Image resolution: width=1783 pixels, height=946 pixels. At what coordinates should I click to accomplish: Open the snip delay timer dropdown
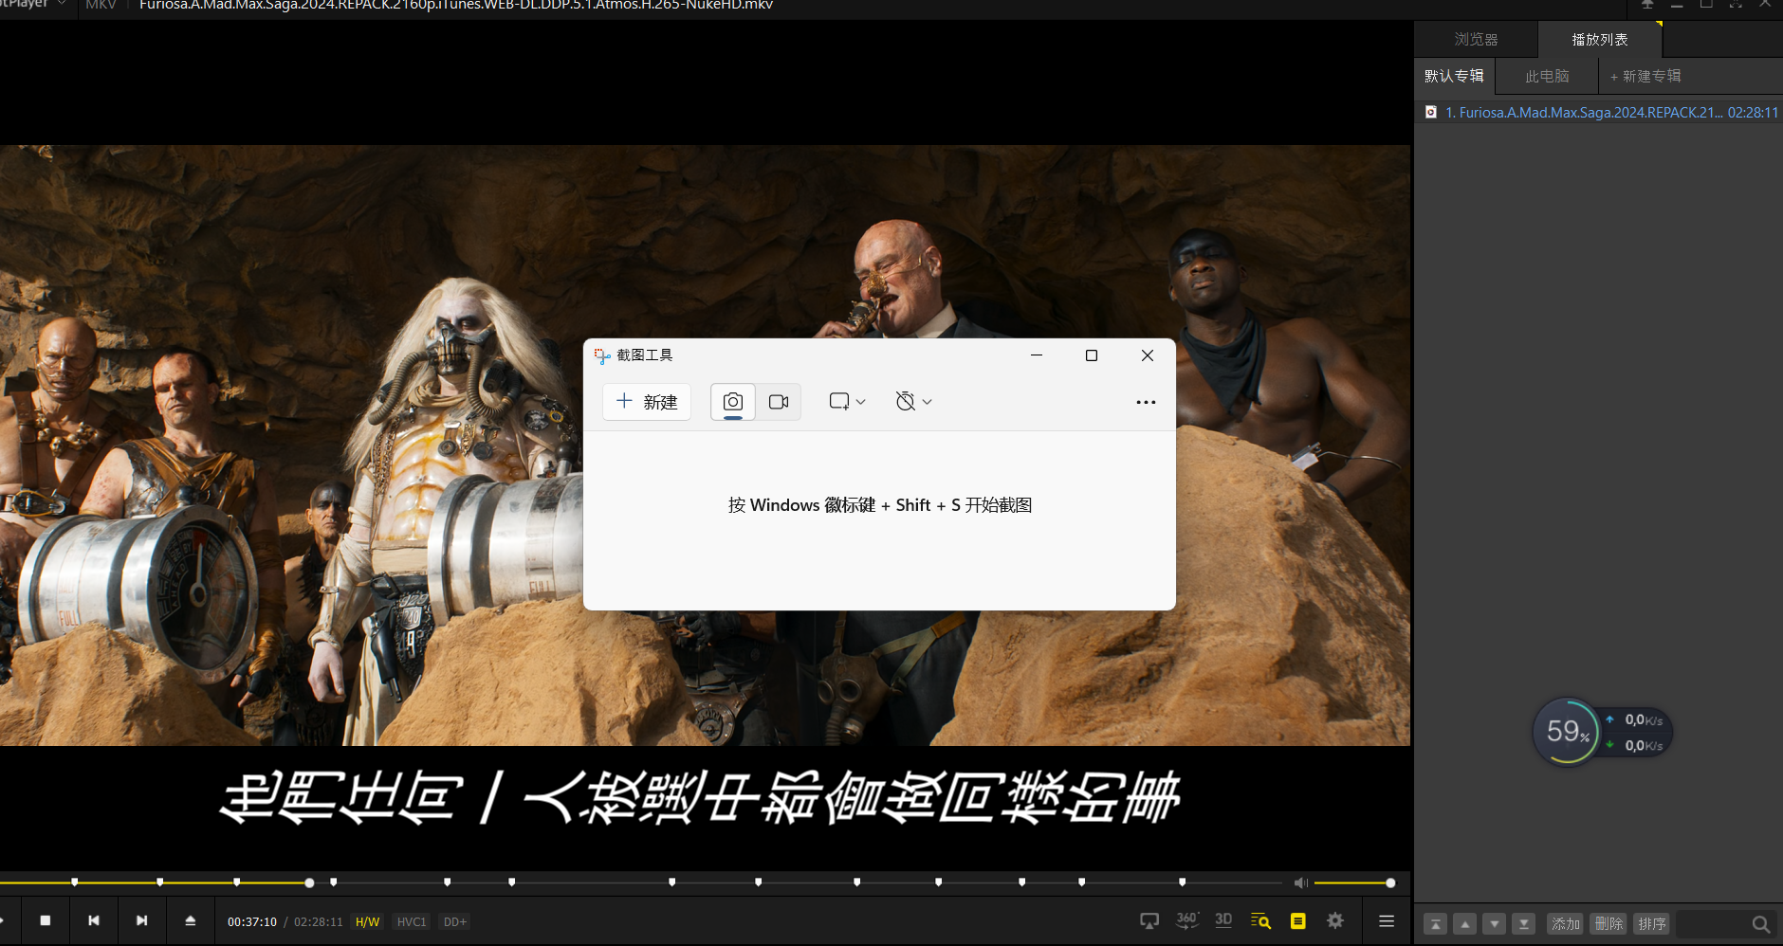(x=913, y=402)
